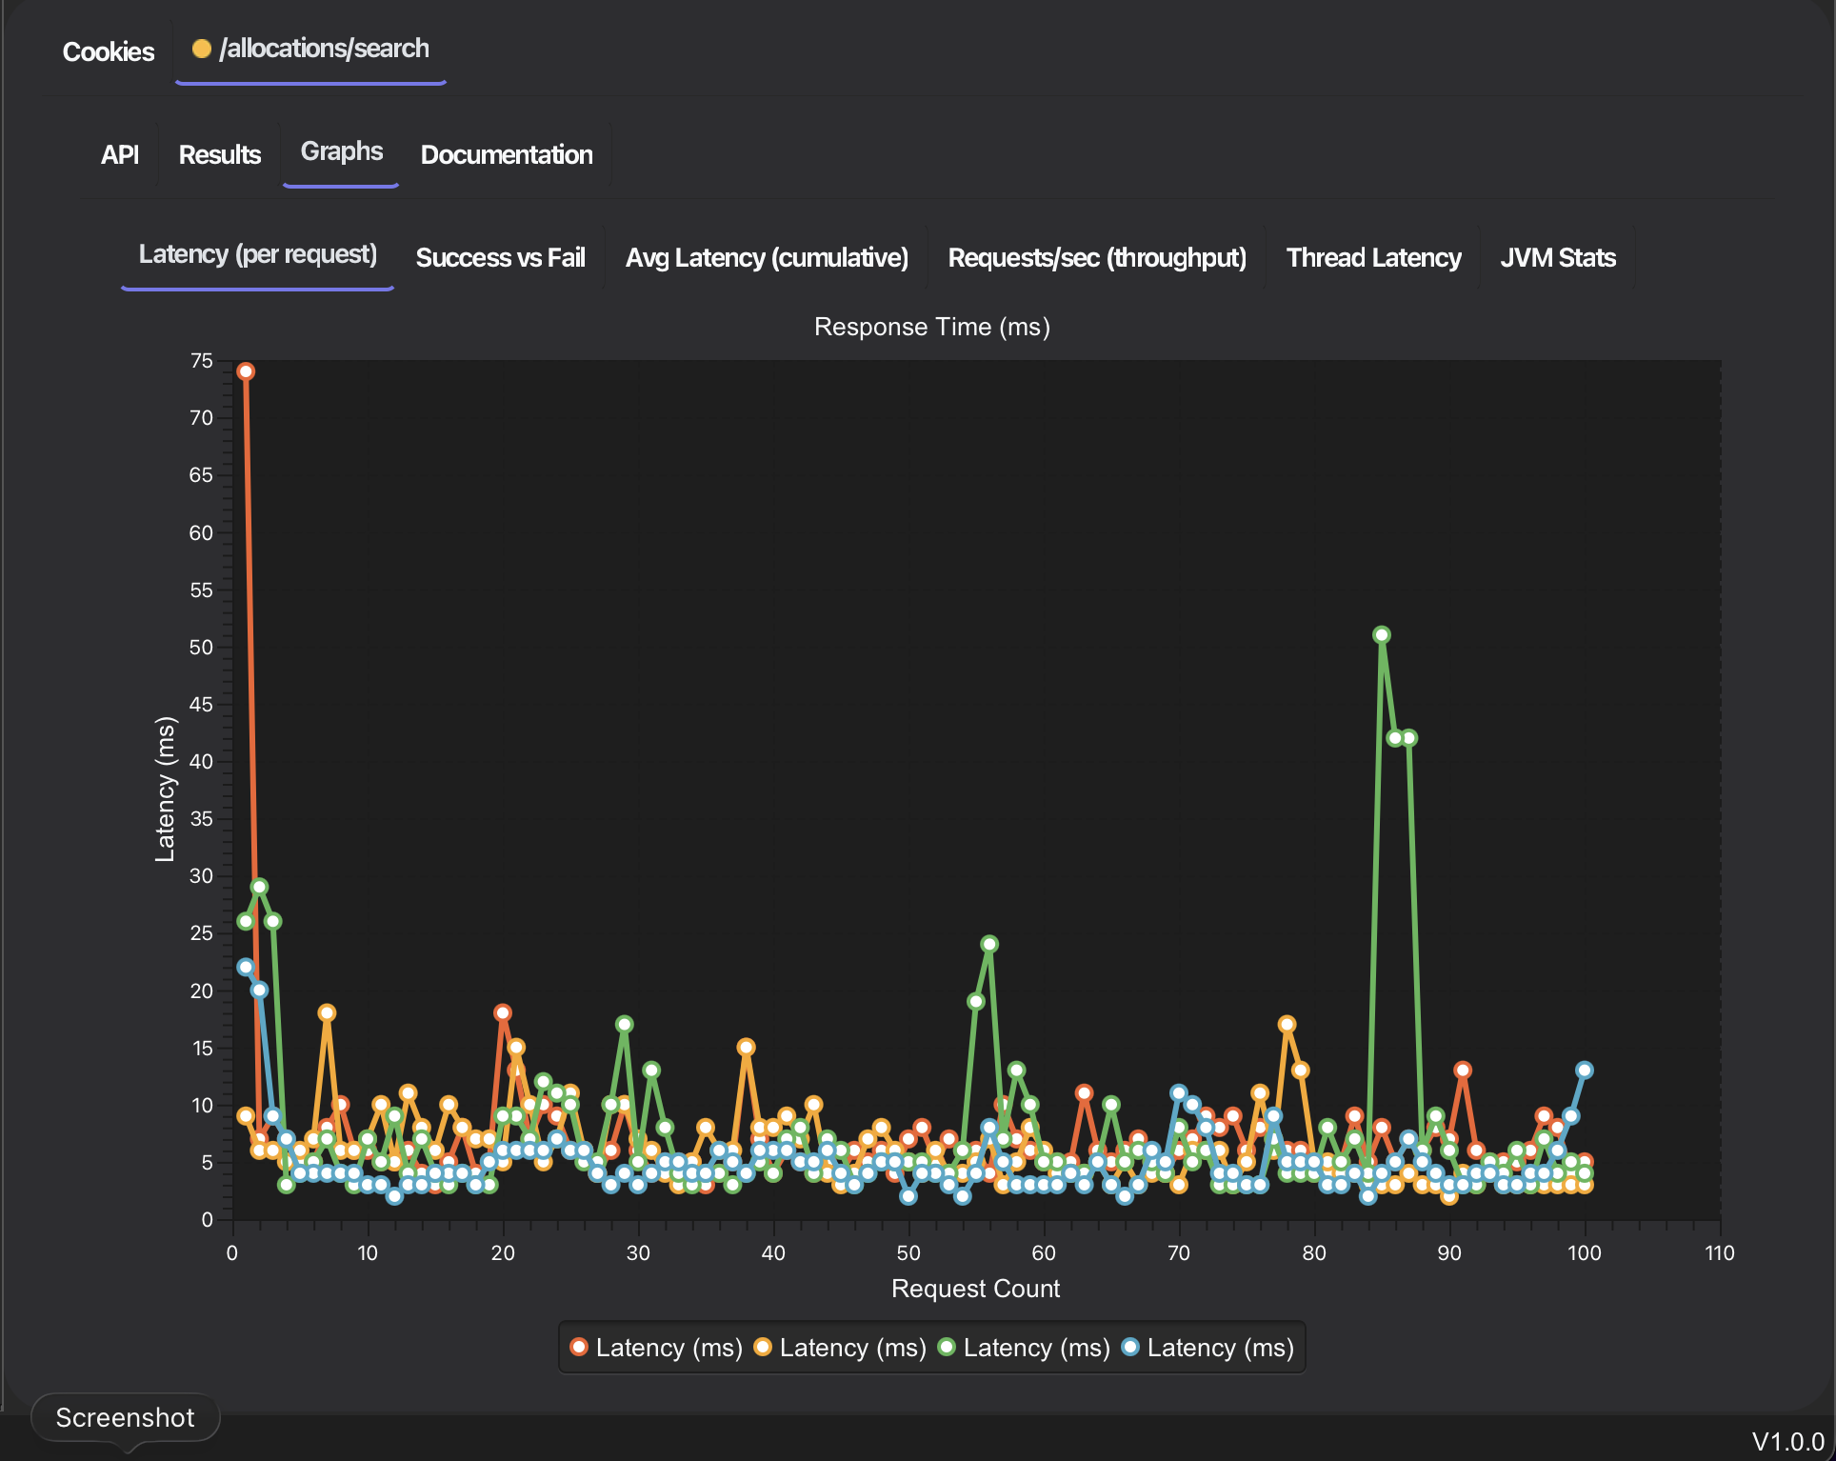Viewport: 1836px width, 1461px height.
Task: Switch to Avg Latency (cumulative) graph
Action: point(766,257)
